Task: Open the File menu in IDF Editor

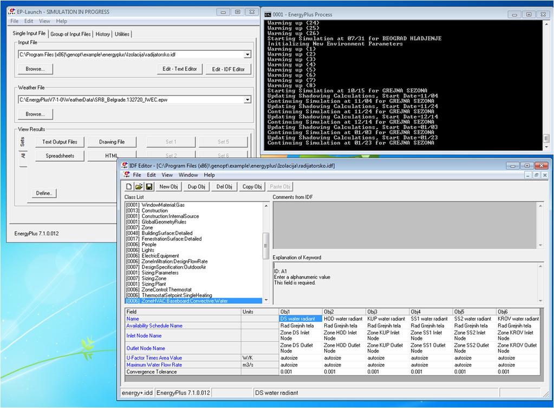Action: [136, 175]
